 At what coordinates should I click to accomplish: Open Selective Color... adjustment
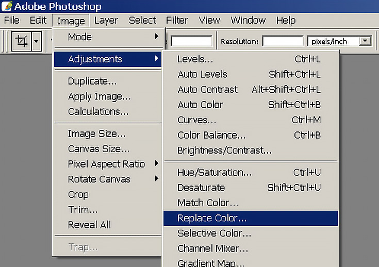click(x=251, y=233)
